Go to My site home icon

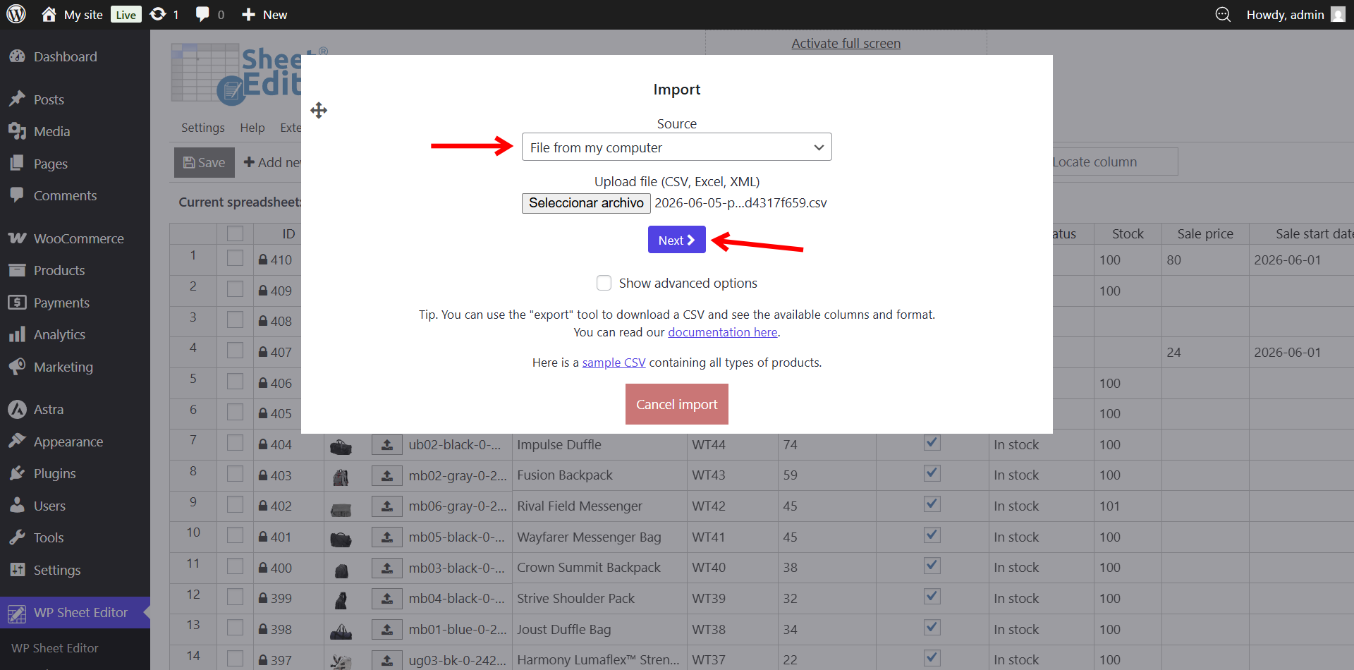(x=49, y=14)
